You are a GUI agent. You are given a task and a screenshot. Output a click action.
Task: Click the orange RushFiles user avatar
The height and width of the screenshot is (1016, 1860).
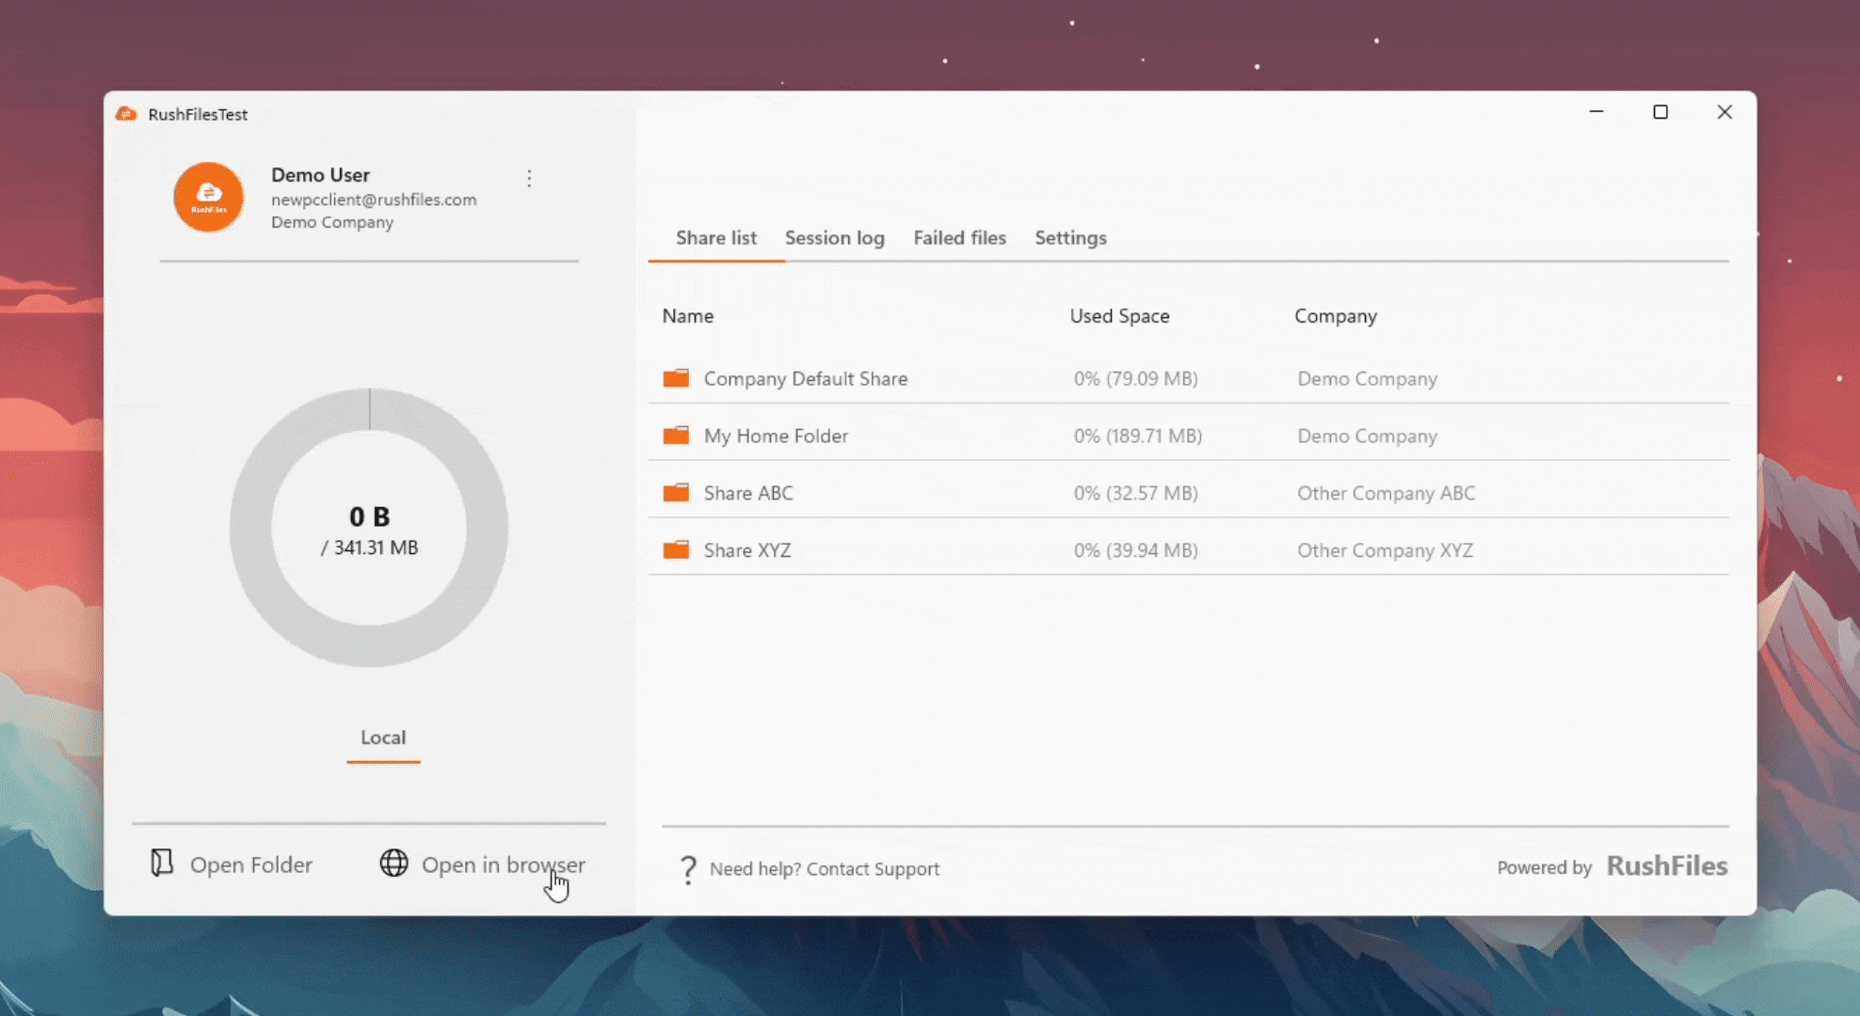208,197
